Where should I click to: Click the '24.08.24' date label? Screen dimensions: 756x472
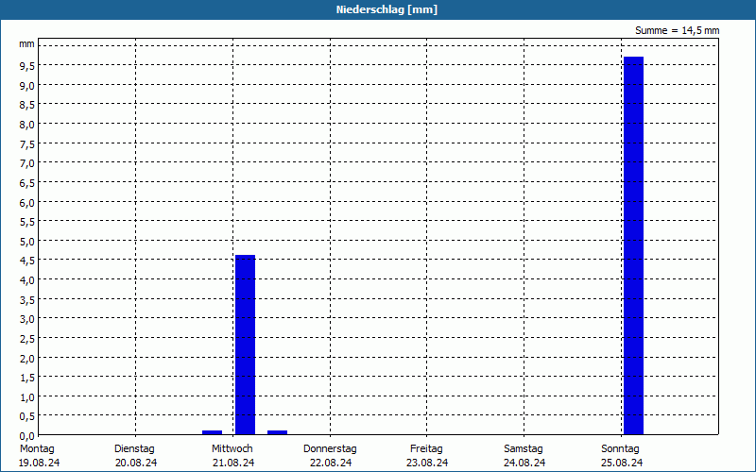pyautogui.click(x=524, y=463)
